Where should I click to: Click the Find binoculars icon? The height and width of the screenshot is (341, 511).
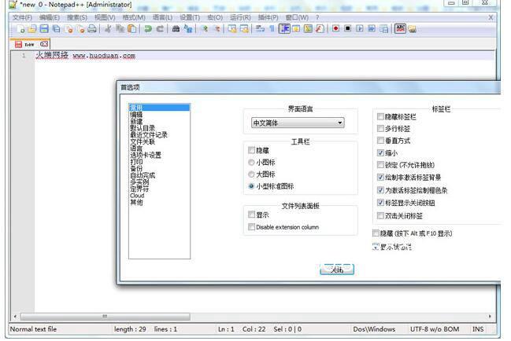point(175,29)
